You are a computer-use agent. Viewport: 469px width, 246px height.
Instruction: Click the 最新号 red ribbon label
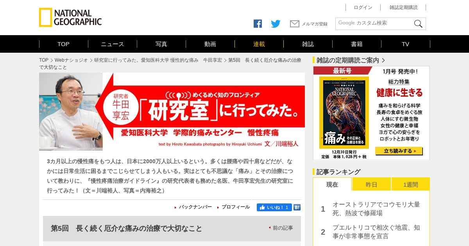342,71
